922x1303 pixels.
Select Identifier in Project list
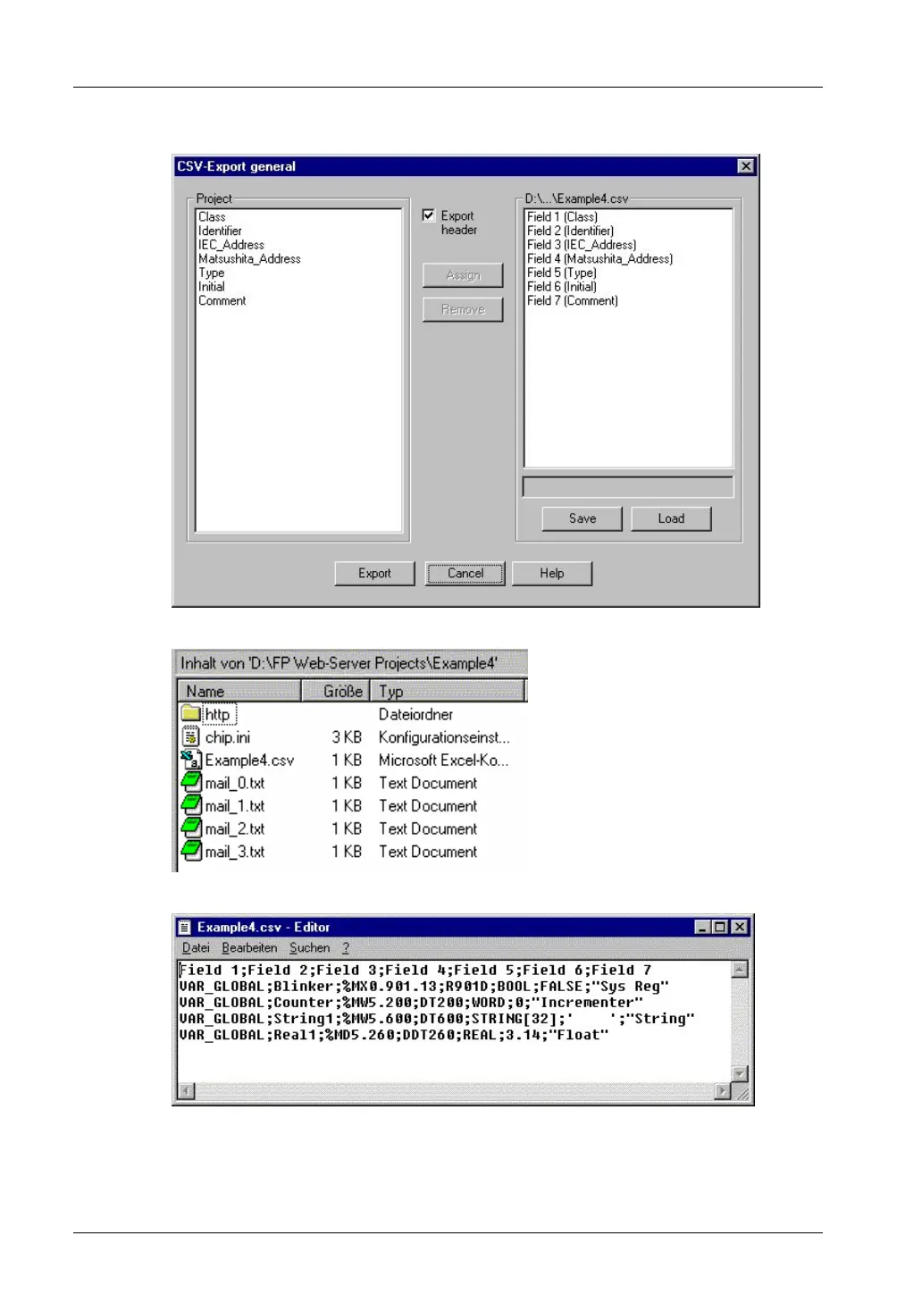[220, 231]
